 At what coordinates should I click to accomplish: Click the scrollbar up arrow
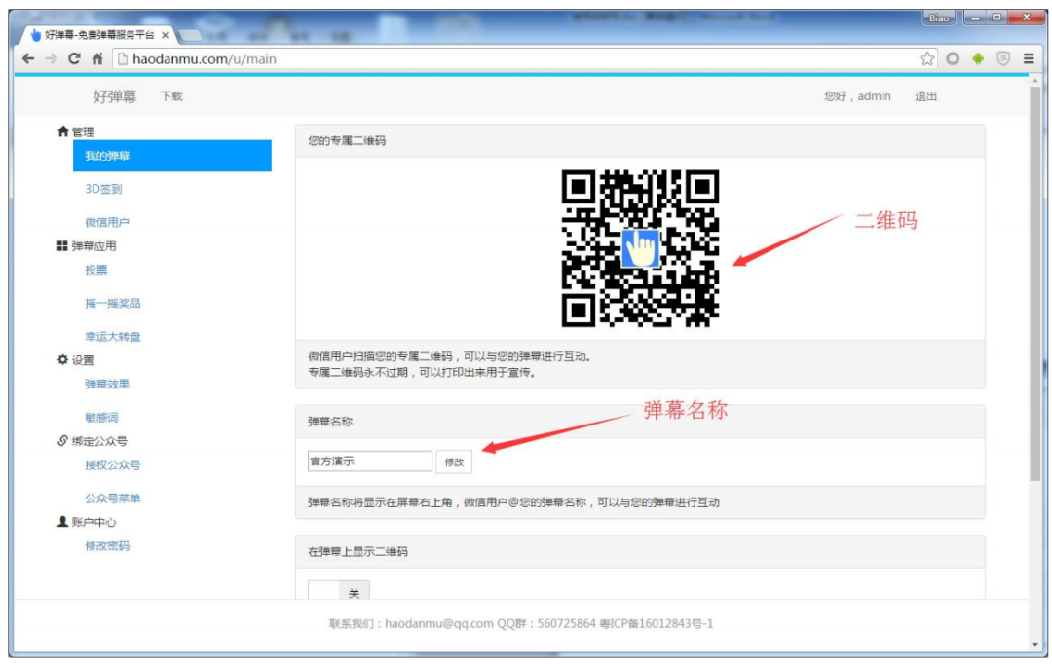pos(1035,81)
